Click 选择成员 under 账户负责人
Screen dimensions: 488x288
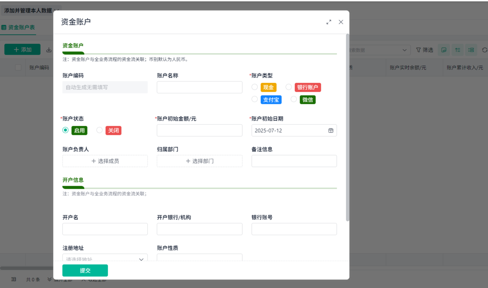pos(105,161)
